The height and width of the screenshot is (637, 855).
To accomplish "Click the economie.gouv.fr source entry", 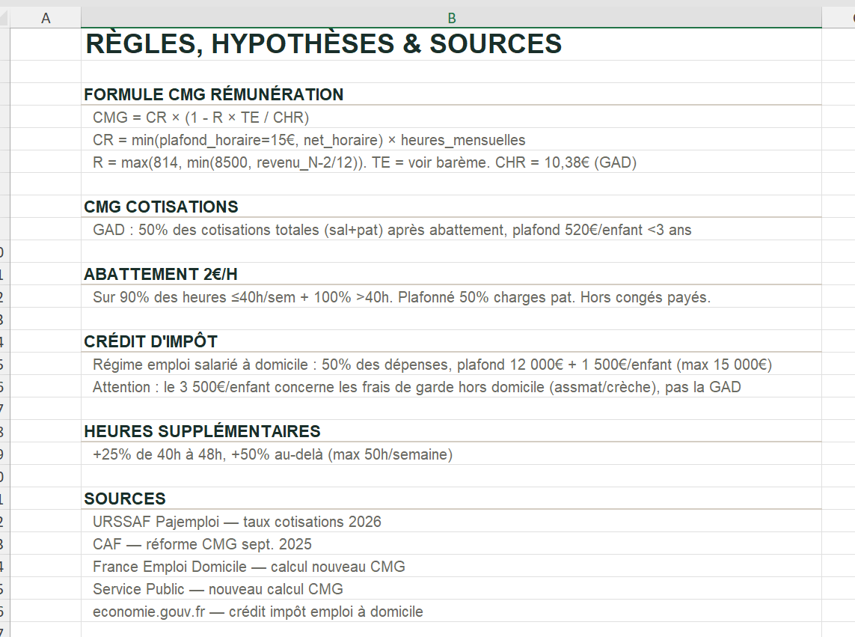I will point(258,611).
